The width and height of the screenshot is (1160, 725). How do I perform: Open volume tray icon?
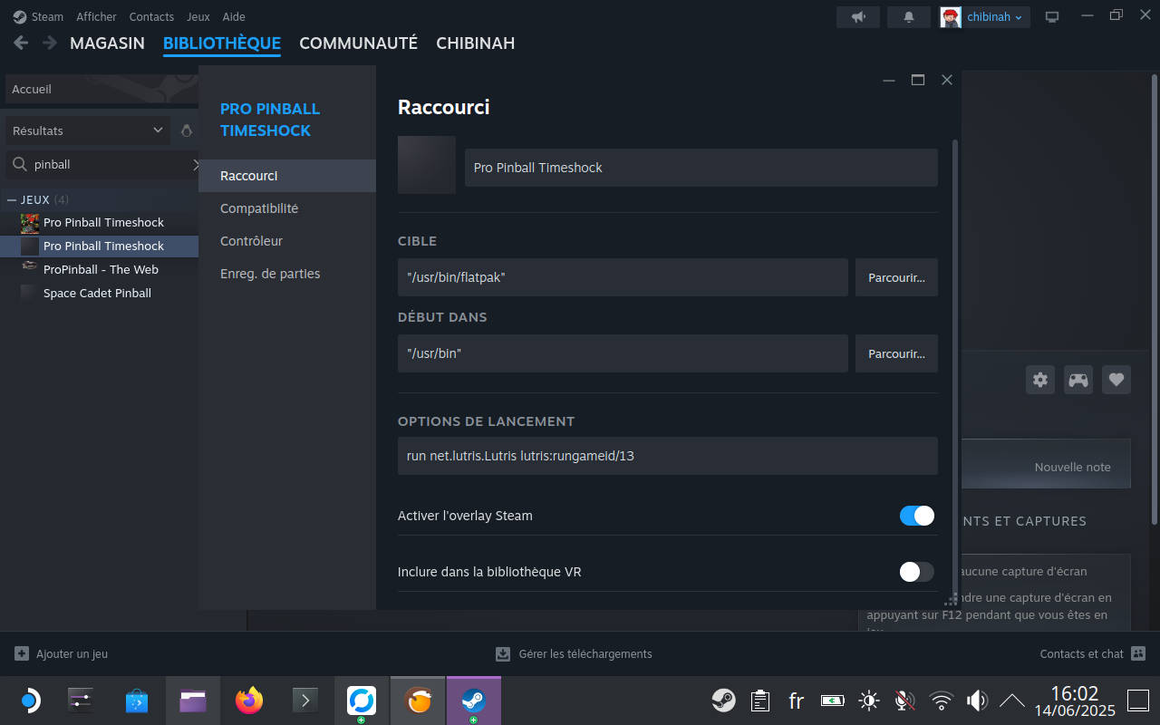point(977,701)
